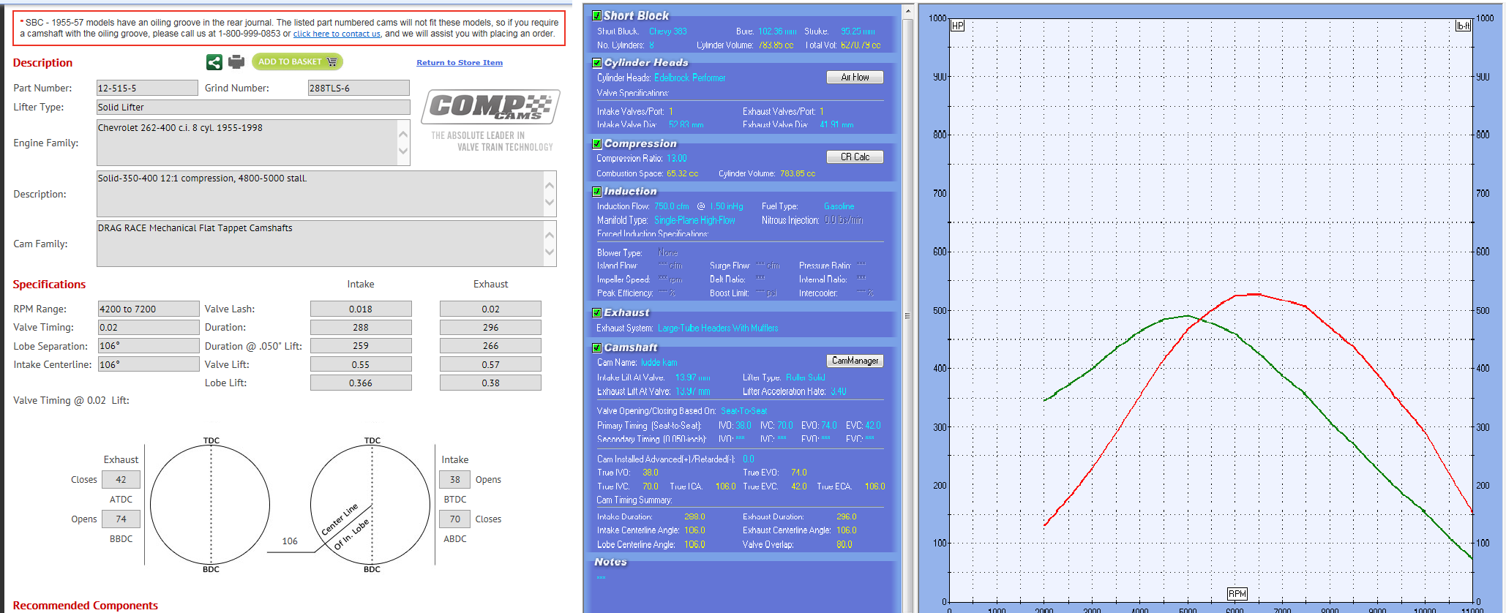Click the HP axis label on graph

(x=957, y=26)
